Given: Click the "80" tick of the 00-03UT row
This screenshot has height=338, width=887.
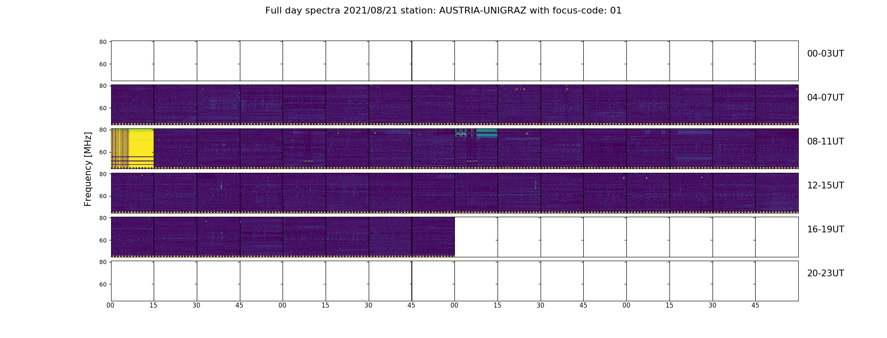Looking at the screenshot, I should pyautogui.click(x=103, y=42).
